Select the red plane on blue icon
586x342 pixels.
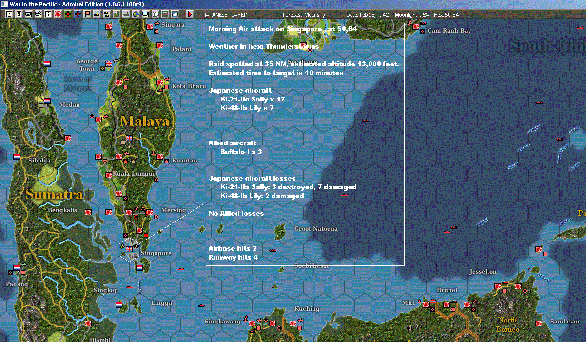[x=78, y=14]
